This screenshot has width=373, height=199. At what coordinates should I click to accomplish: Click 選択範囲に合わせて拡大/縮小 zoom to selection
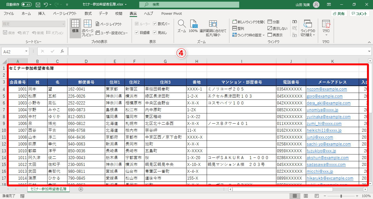click(x=213, y=28)
